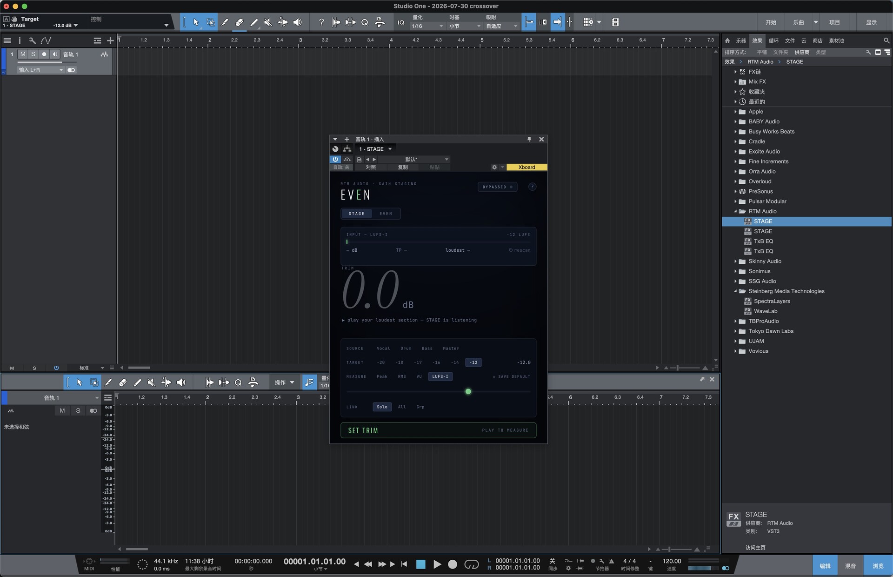This screenshot has height=577, width=893.
Task: Show automation with the curve icon
Action: tap(46, 40)
